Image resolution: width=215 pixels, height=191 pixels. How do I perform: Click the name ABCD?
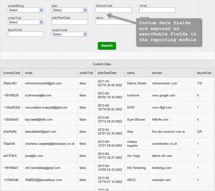click(131, 180)
